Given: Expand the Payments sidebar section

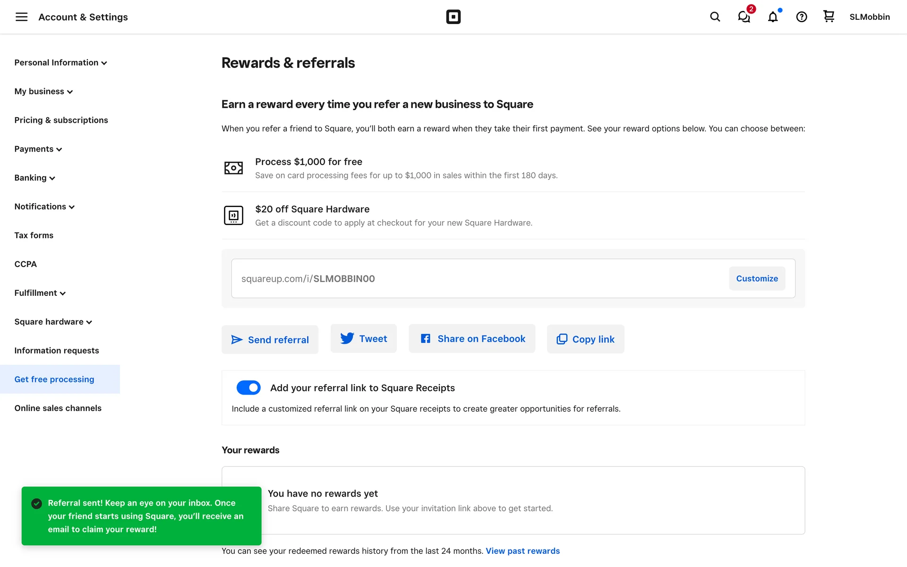Looking at the screenshot, I should pyautogui.click(x=38, y=149).
